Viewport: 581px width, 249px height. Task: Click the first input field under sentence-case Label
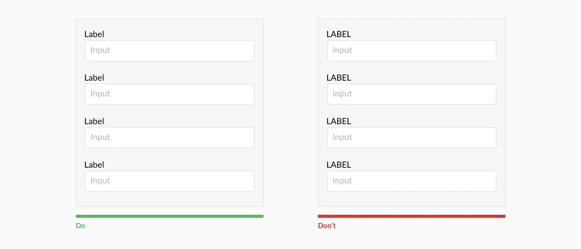(169, 50)
